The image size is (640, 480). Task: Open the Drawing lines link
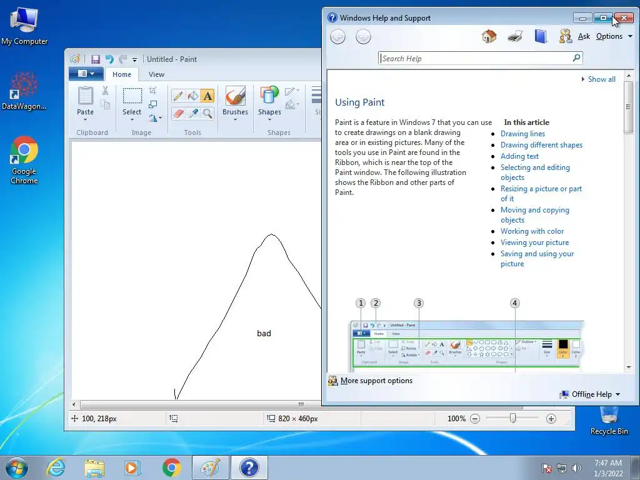coord(522,134)
